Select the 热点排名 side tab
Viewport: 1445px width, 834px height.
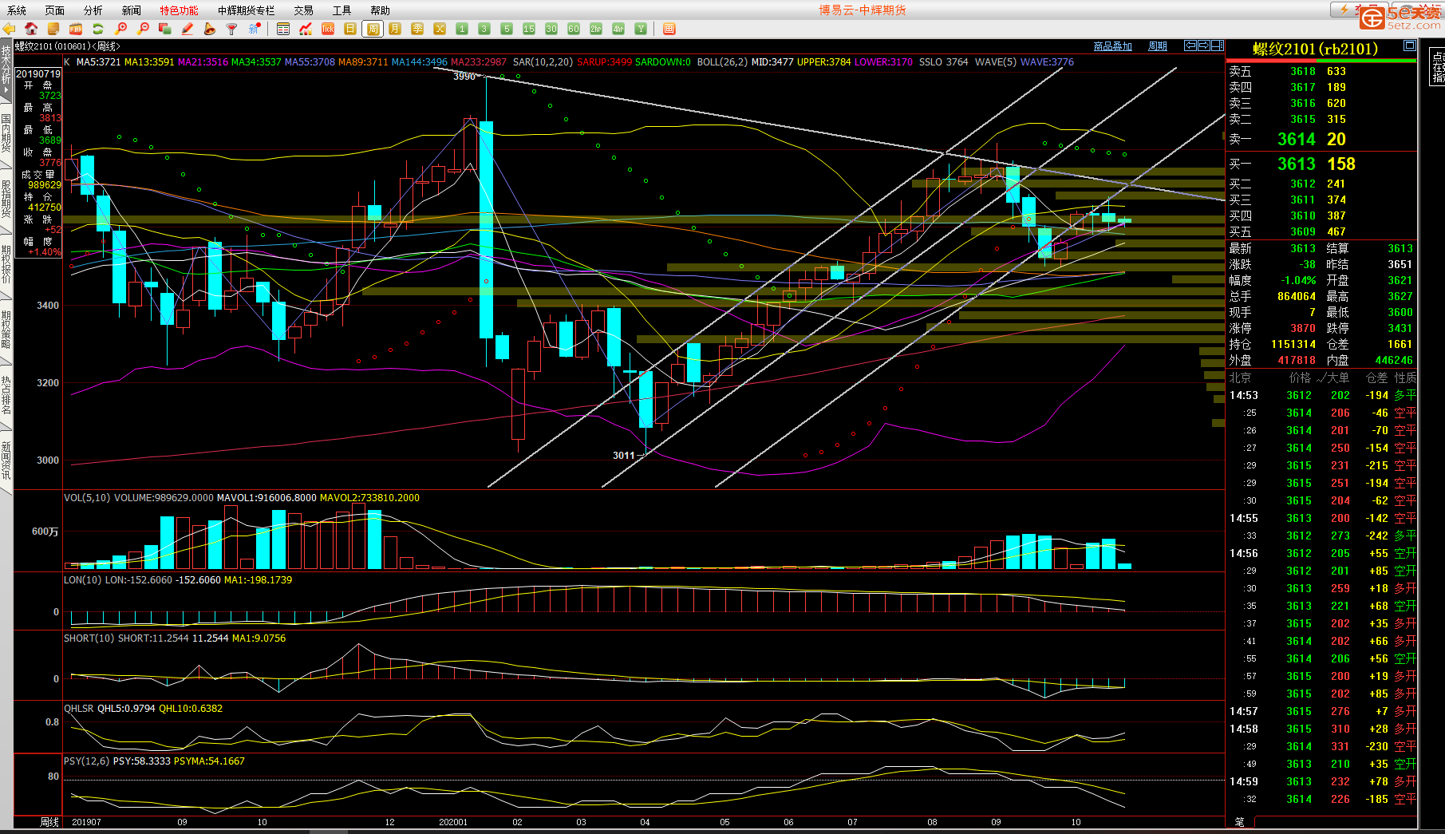[x=6, y=396]
